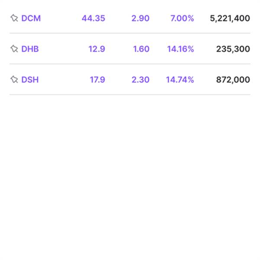The image size is (260, 260).
Task: Click the 14.16% change for DHB
Action: click(x=180, y=49)
